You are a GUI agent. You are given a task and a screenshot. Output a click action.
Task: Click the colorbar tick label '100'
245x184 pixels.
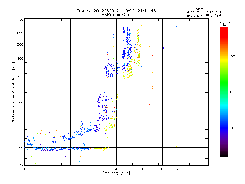tap(232, 56)
